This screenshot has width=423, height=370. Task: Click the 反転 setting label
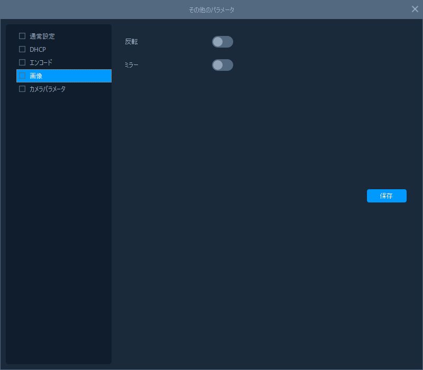[x=131, y=42]
